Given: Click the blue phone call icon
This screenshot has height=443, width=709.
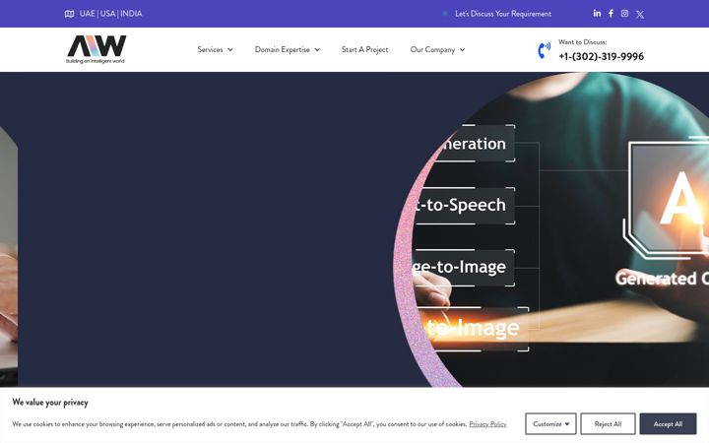Looking at the screenshot, I should (544, 50).
